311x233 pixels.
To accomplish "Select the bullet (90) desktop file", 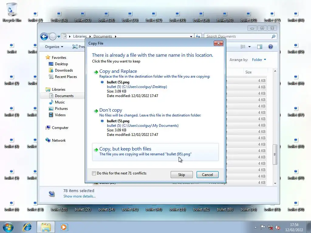I will (x=296, y=206).
